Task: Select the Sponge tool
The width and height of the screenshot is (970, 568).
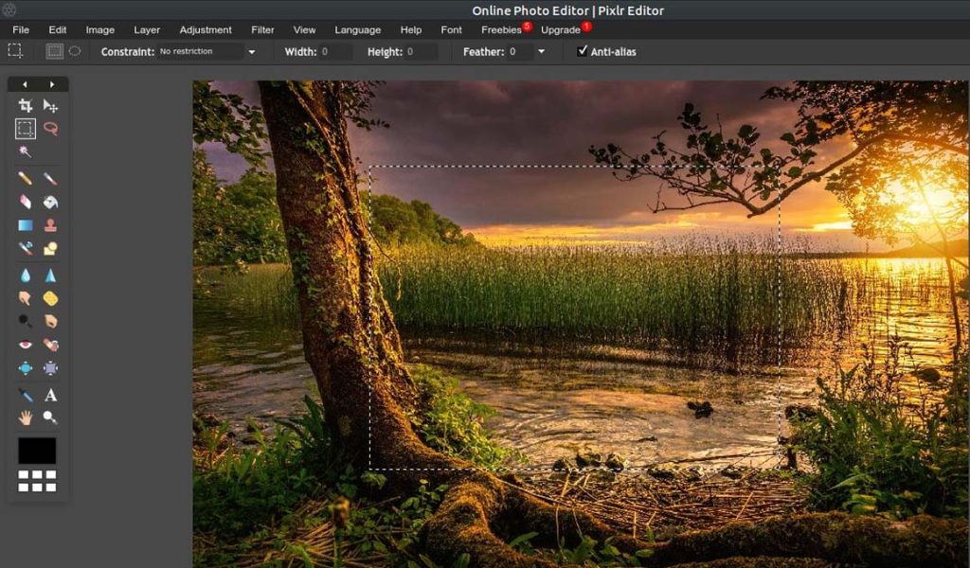Action: coord(51,298)
